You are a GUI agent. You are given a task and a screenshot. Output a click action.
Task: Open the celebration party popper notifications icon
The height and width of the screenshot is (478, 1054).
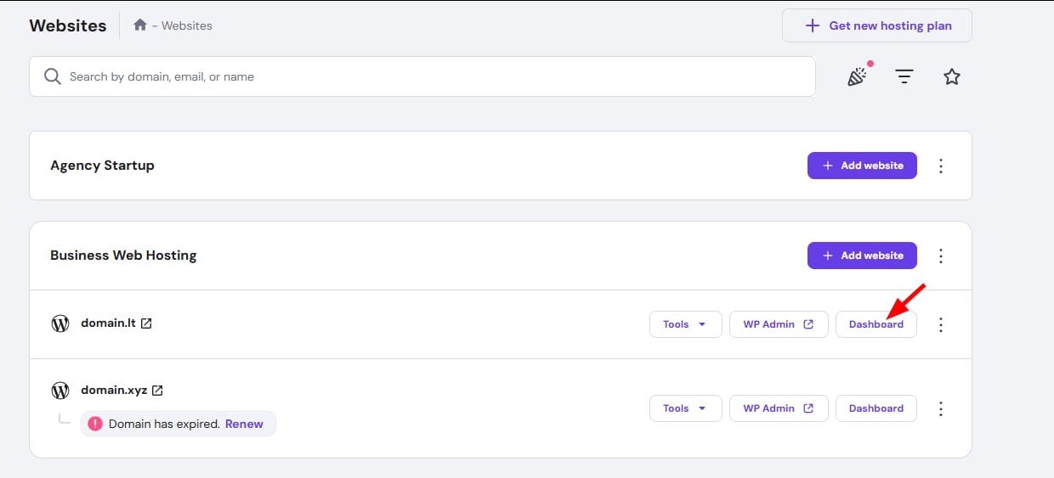click(857, 76)
